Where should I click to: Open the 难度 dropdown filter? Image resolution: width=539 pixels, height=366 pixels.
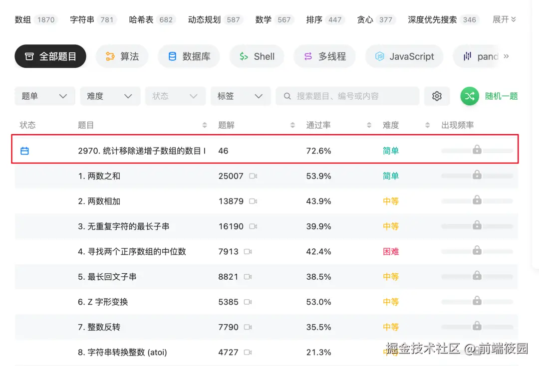(x=110, y=96)
